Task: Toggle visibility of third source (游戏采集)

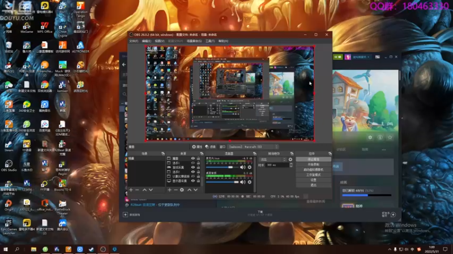Action: 193,167
